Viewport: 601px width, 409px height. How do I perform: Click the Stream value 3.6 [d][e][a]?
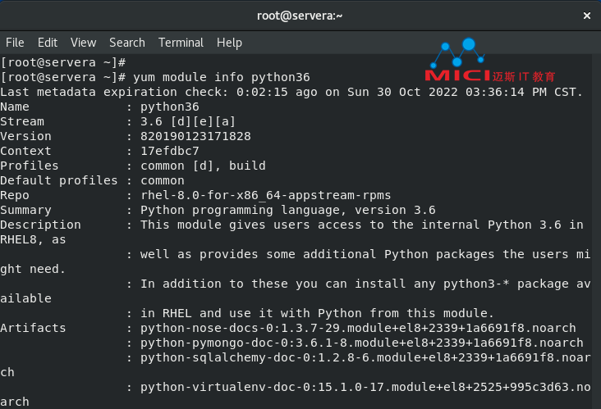(188, 121)
